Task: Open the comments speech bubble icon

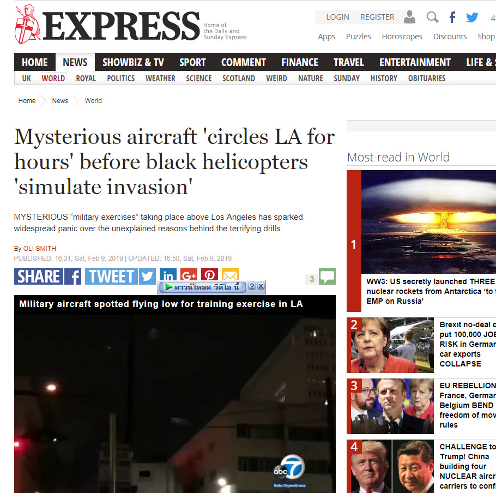Action: [x=327, y=276]
